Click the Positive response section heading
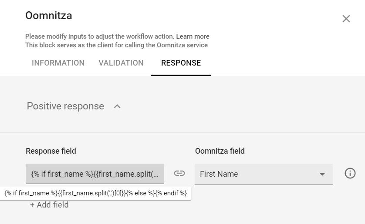Screen dimensions: 365x224 [65, 106]
